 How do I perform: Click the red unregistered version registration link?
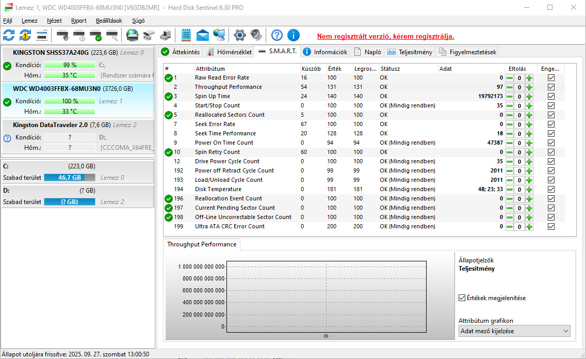[x=386, y=36]
